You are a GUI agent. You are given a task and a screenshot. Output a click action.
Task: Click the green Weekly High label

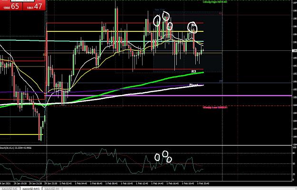point(215,2)
